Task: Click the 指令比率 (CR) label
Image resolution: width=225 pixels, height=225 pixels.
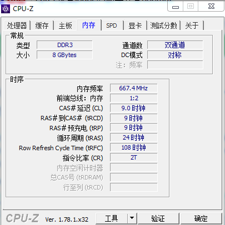Action: 83,158
